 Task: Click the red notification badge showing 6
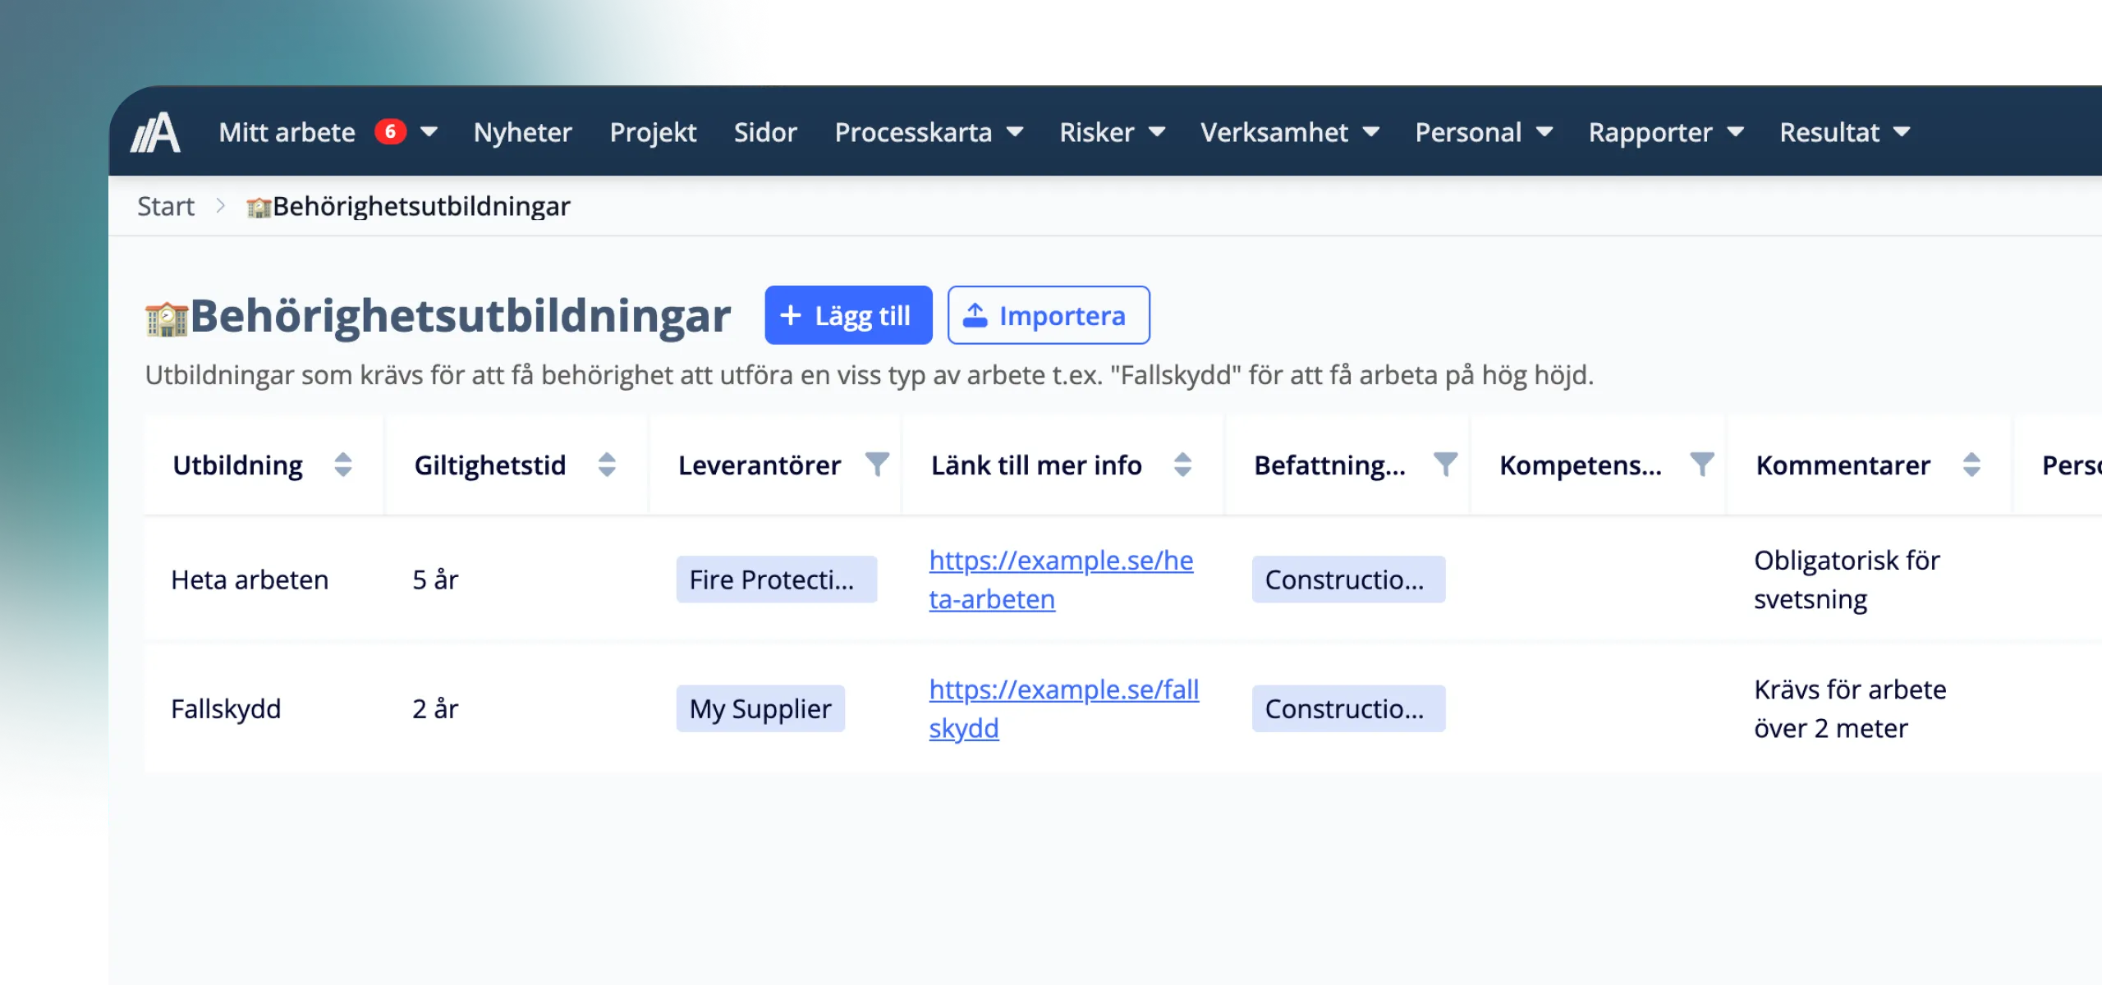click(x=390, y=131)
